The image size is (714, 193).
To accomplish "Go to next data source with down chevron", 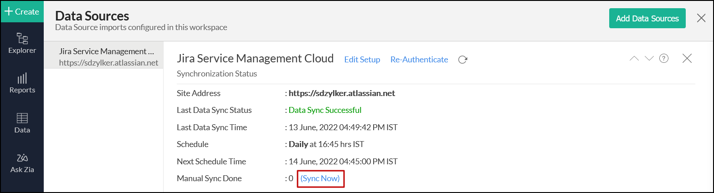I will (x=649, y=59).
